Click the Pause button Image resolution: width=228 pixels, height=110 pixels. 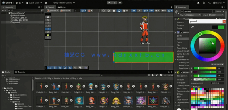pos(114,3)
